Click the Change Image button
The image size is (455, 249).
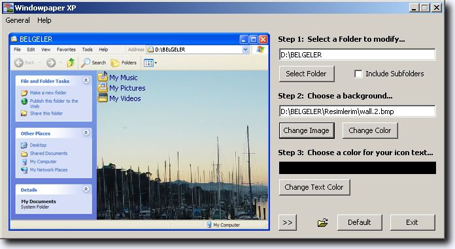coord(307,130)
